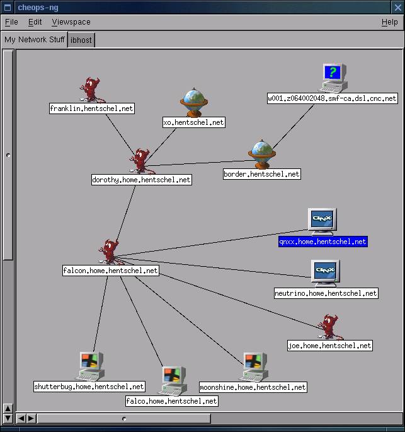Click the shutterbug.home.hentschel.net label
405x432 pixels.
(89, 387)
